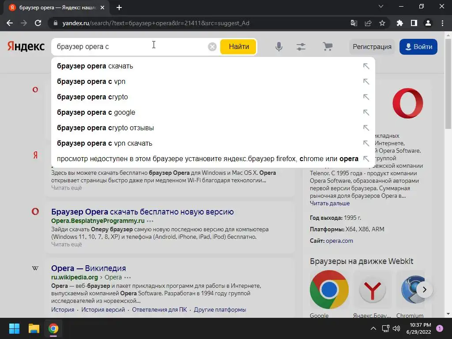This screenshot has width=452, height=339.
Task: Open options dots for Opera.BesplatnyeProgrammy.ru
Action: tap(150, 221)
